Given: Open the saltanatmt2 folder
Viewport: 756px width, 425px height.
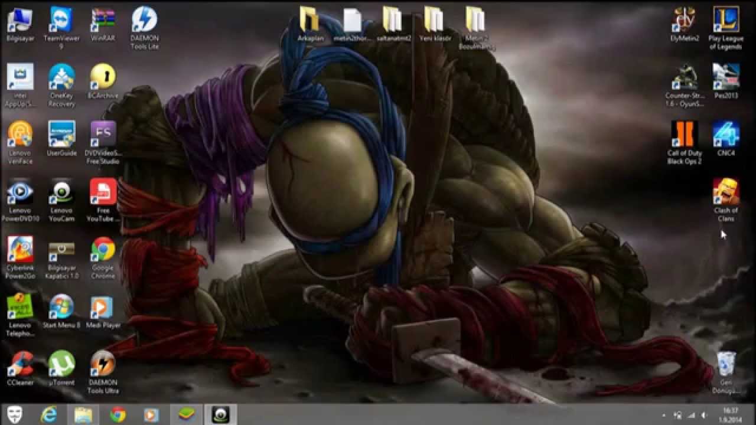Looking at the screenshot, I should pos(392,25).
